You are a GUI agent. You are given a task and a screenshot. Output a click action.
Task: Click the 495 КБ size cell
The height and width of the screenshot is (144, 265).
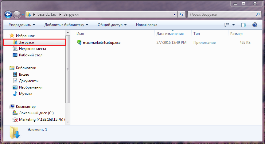[x=245, y=43]
